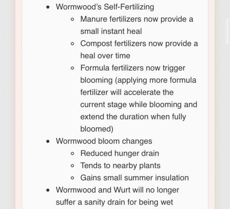Click the hollow bullet before "Reduced hunger drain"
This screenshot has height=209, width=230.
[72, 154]
